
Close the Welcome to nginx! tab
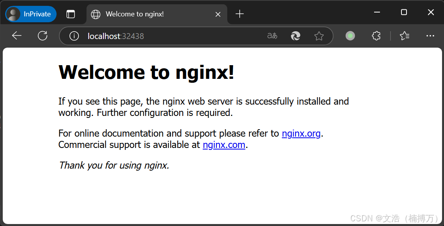(x=218, y=14)
